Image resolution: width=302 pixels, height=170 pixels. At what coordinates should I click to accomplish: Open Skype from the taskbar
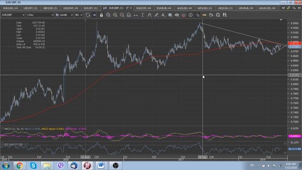click(33, 166)
